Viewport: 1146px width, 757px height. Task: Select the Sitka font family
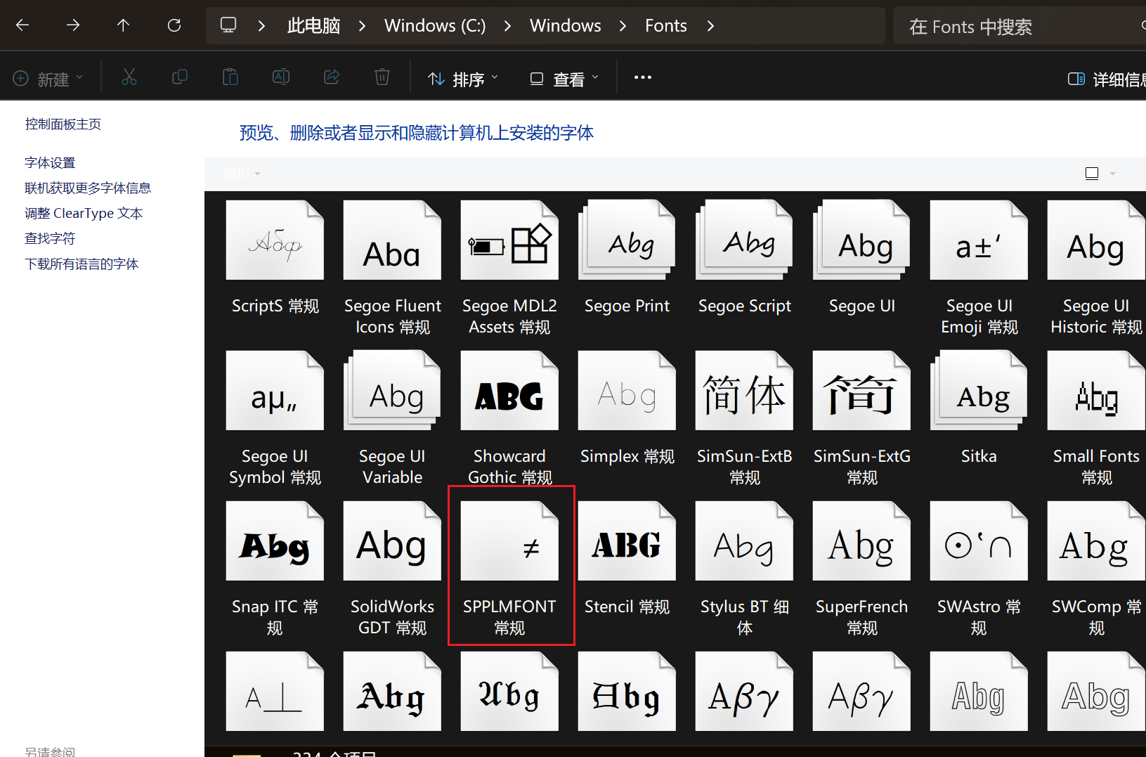(x=979, y=408)
